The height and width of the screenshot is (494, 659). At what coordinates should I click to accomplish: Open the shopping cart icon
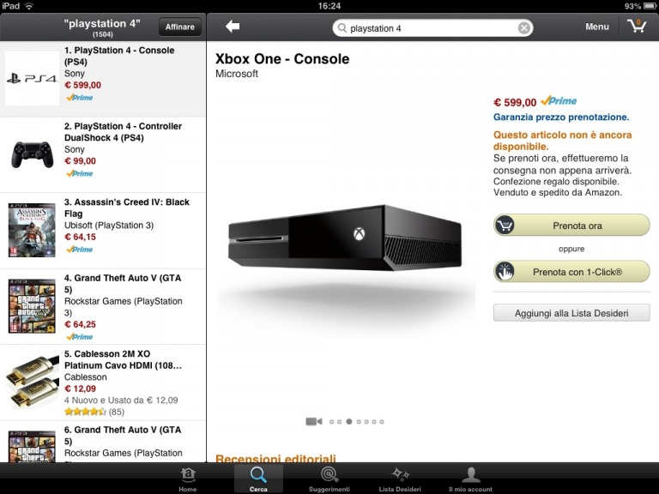pos(637,26)
